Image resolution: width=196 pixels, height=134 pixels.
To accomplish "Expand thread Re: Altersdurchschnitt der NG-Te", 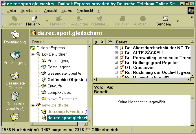I will coord(116,48).
